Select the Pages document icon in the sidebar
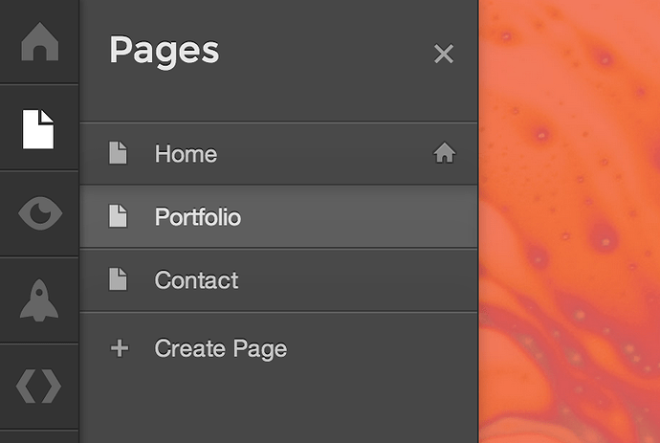Screen dimensions: 660x443 tap(39, 128)
